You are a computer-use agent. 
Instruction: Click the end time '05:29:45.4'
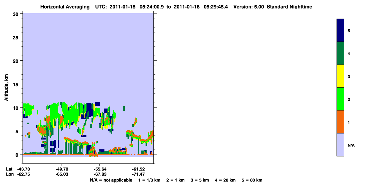tap(215, 7)
